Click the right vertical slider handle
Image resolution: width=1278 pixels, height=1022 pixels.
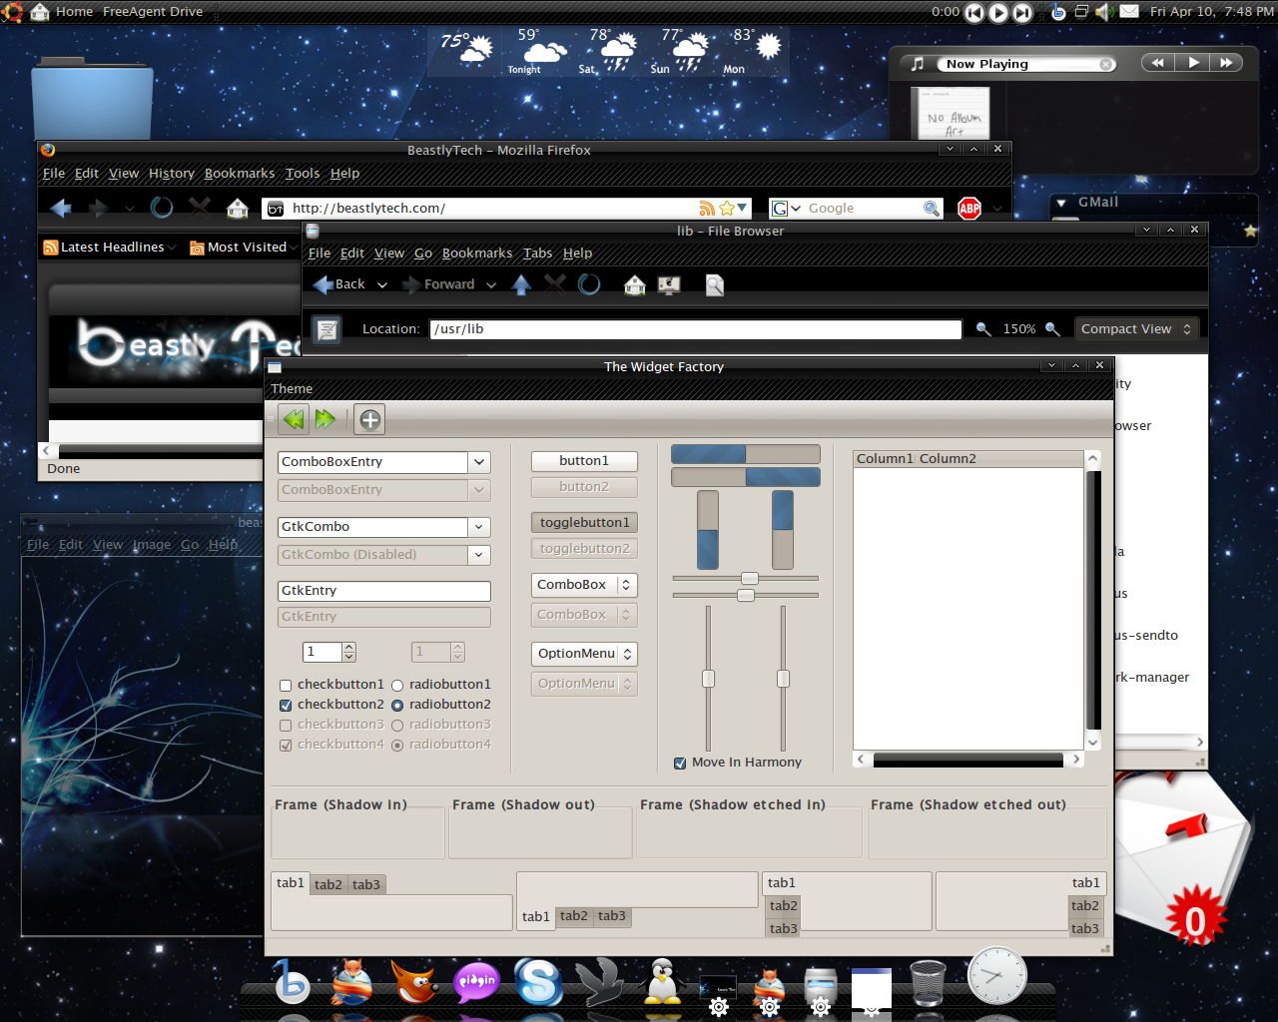pos(784,679)
